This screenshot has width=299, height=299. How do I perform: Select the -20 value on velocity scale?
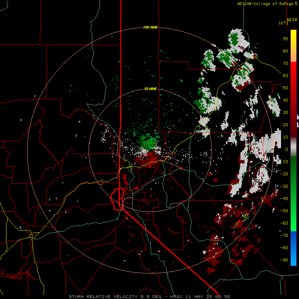(x=284, y=174)
